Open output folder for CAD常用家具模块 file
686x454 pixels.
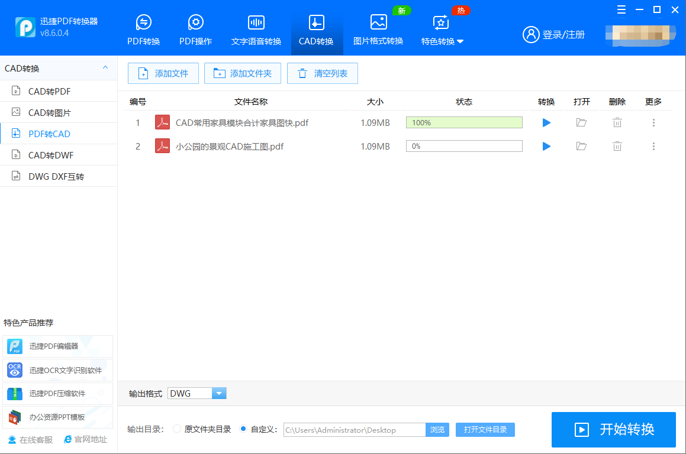pos(581,123)
